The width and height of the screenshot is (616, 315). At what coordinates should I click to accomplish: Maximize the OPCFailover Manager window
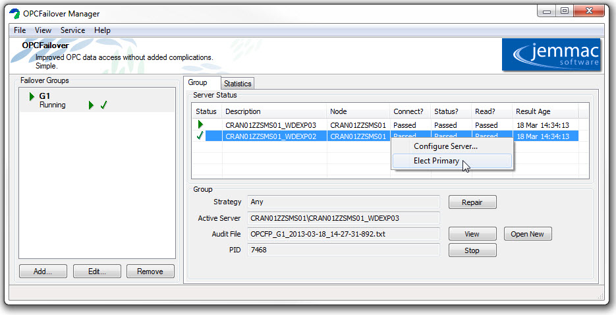(565, 11)
